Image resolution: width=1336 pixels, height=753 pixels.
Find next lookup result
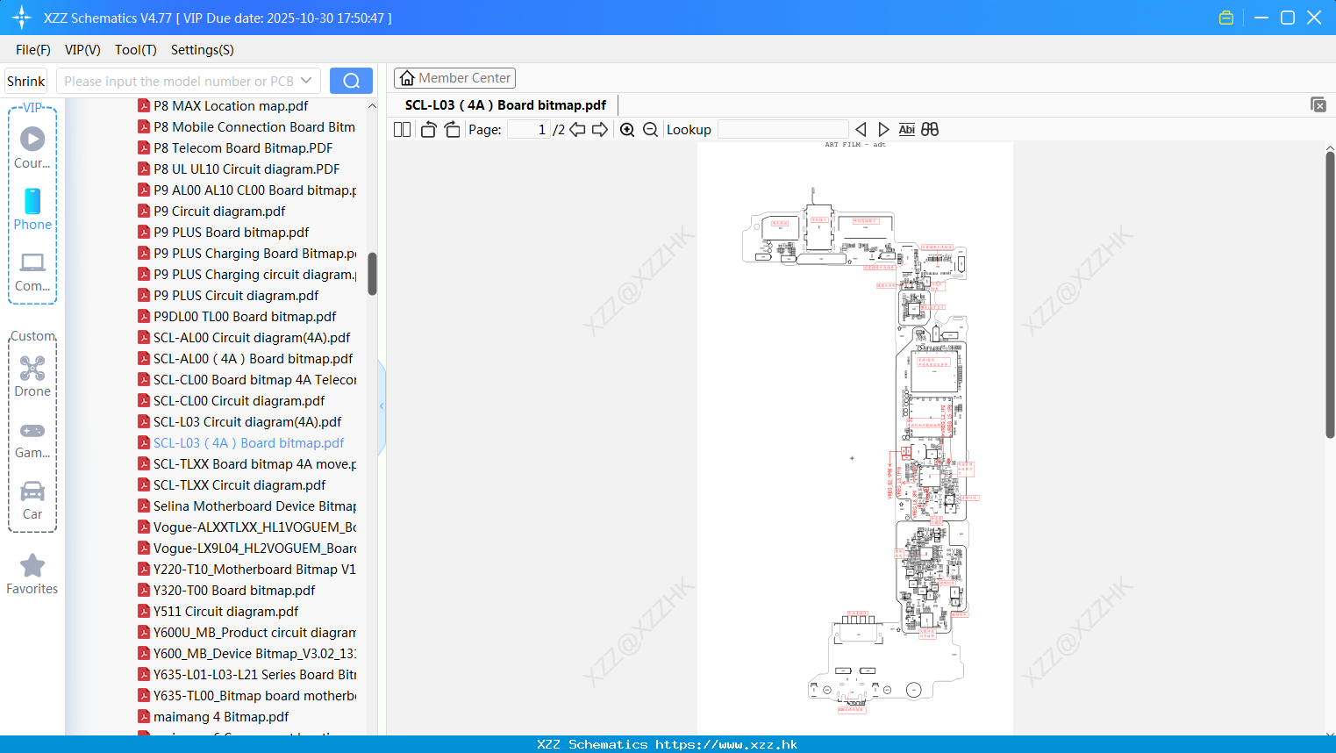coord(883,129)
